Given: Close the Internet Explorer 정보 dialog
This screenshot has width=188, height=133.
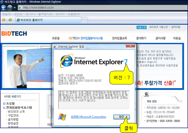Looking at the screenshot, I should pos(130,46).
